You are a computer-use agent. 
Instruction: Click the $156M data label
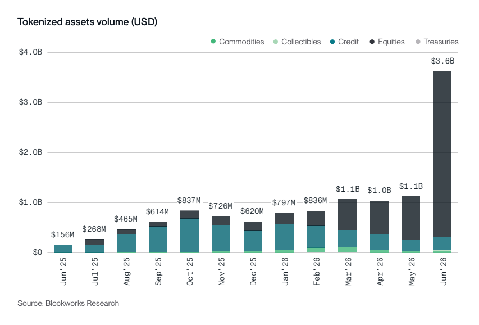pos(63,234)
